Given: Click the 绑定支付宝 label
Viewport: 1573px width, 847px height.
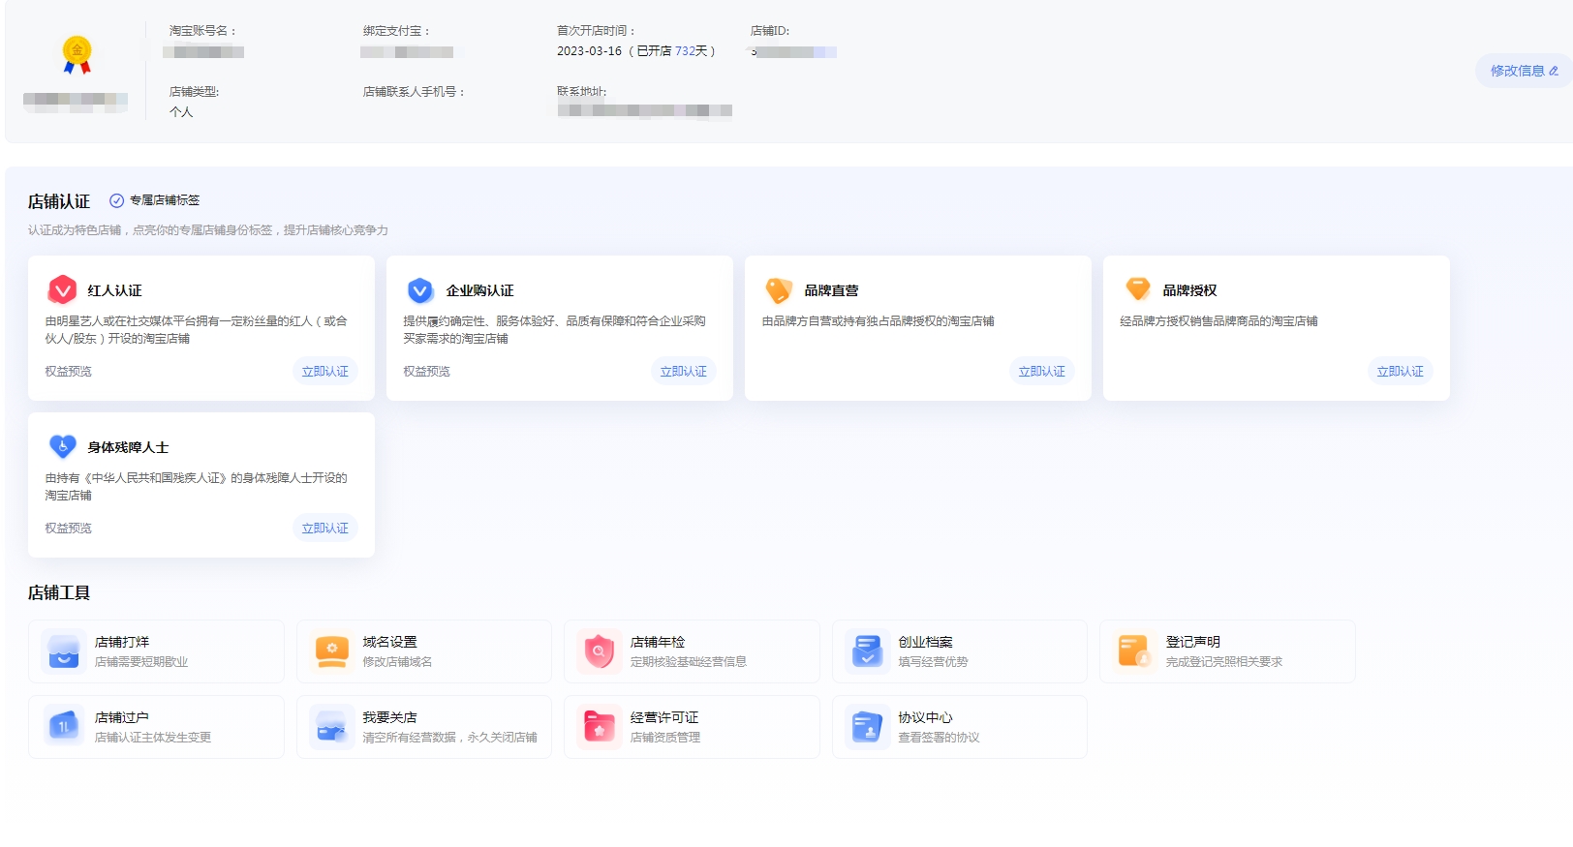Looking at the screenshot, I should [x=396, y=31].
